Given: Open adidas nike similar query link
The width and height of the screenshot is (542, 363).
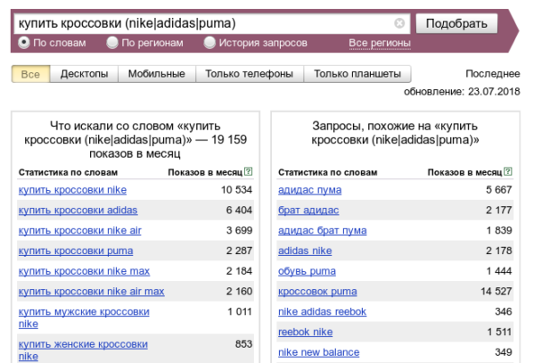Looking at the screenshot, I should [305, 251].
